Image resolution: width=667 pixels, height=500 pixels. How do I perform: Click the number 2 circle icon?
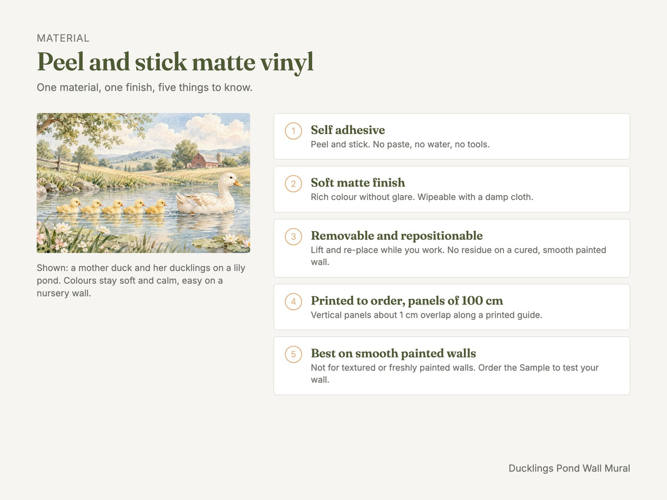click(293, 184)
